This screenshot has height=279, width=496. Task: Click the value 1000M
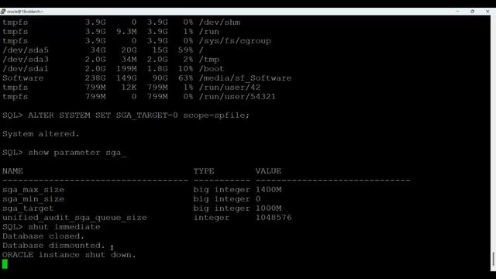point(268,208)
